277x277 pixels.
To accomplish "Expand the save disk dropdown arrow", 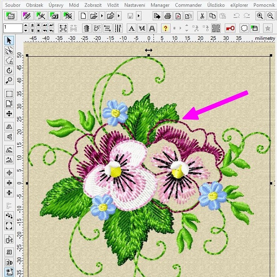I will click(x=139, y=16).
